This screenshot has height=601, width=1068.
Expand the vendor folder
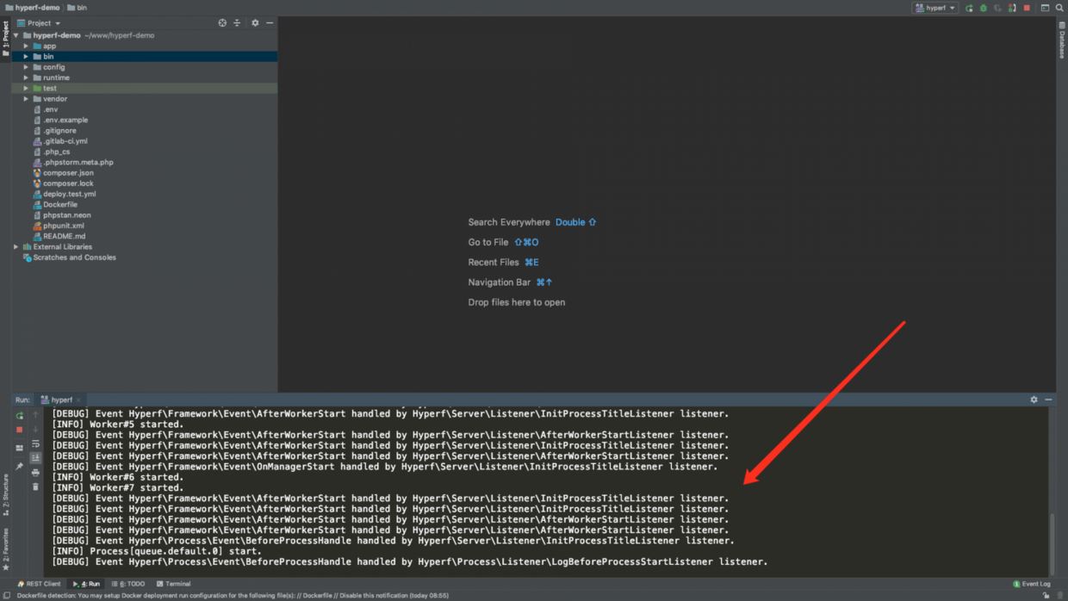26,99
